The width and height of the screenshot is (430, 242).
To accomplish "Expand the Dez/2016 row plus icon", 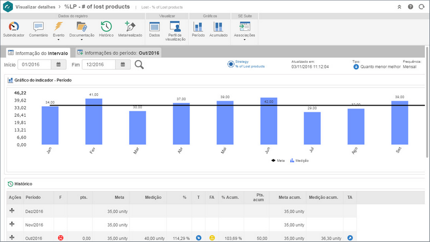I will (x=12, y=211).
